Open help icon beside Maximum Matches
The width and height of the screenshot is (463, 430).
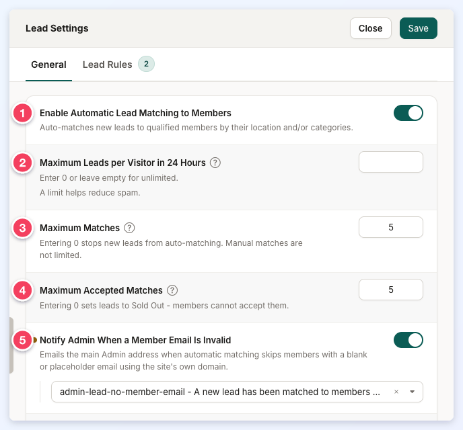[129, 228]
